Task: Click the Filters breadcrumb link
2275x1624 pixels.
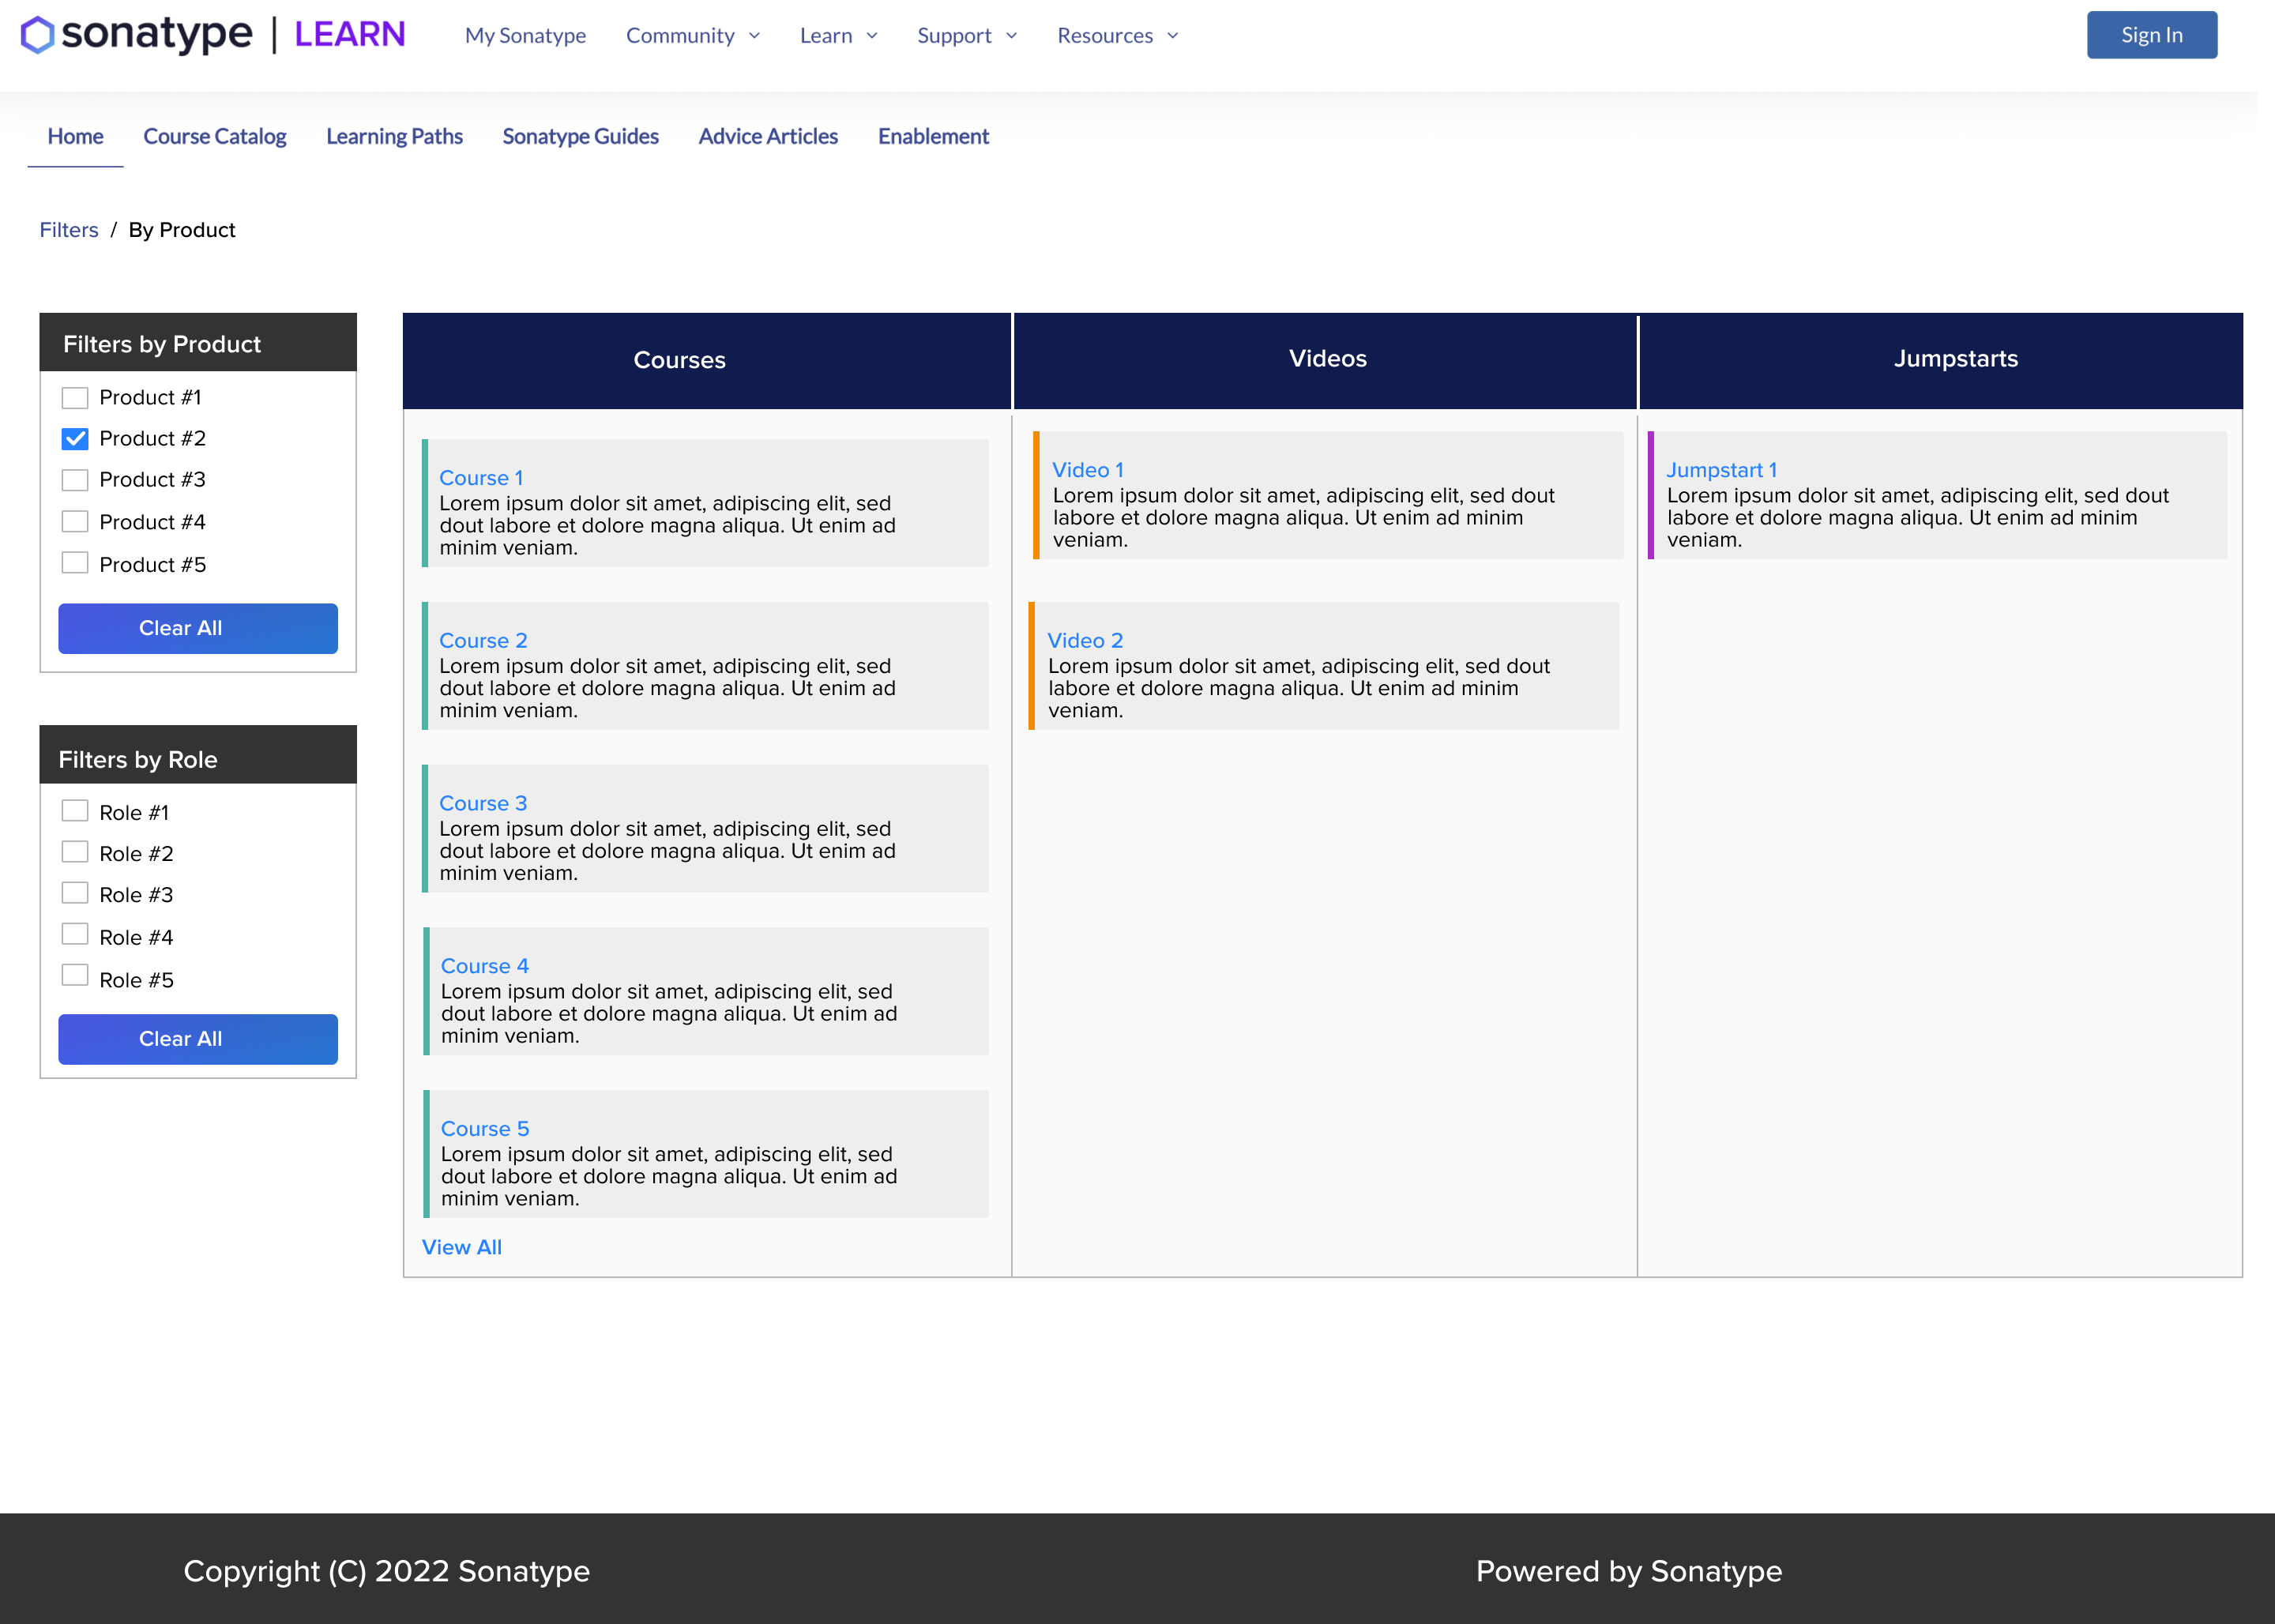Action: [69, 230]
